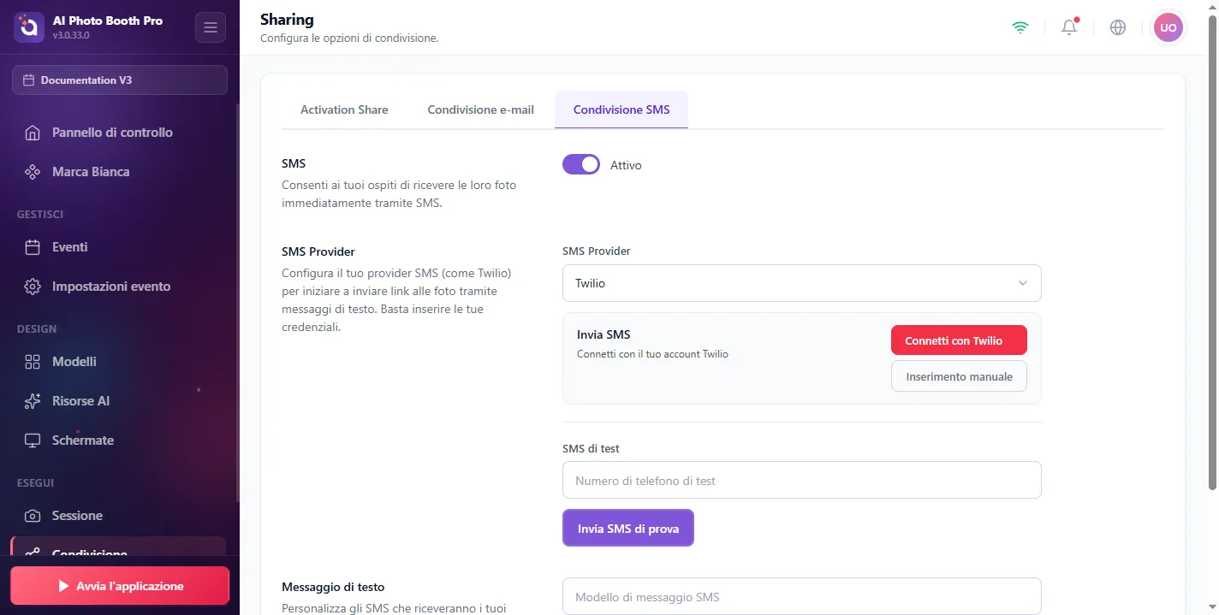Open the Documentation V3 event selector
This screenshot has height=615, width=1219.
(x=120, y=80)
